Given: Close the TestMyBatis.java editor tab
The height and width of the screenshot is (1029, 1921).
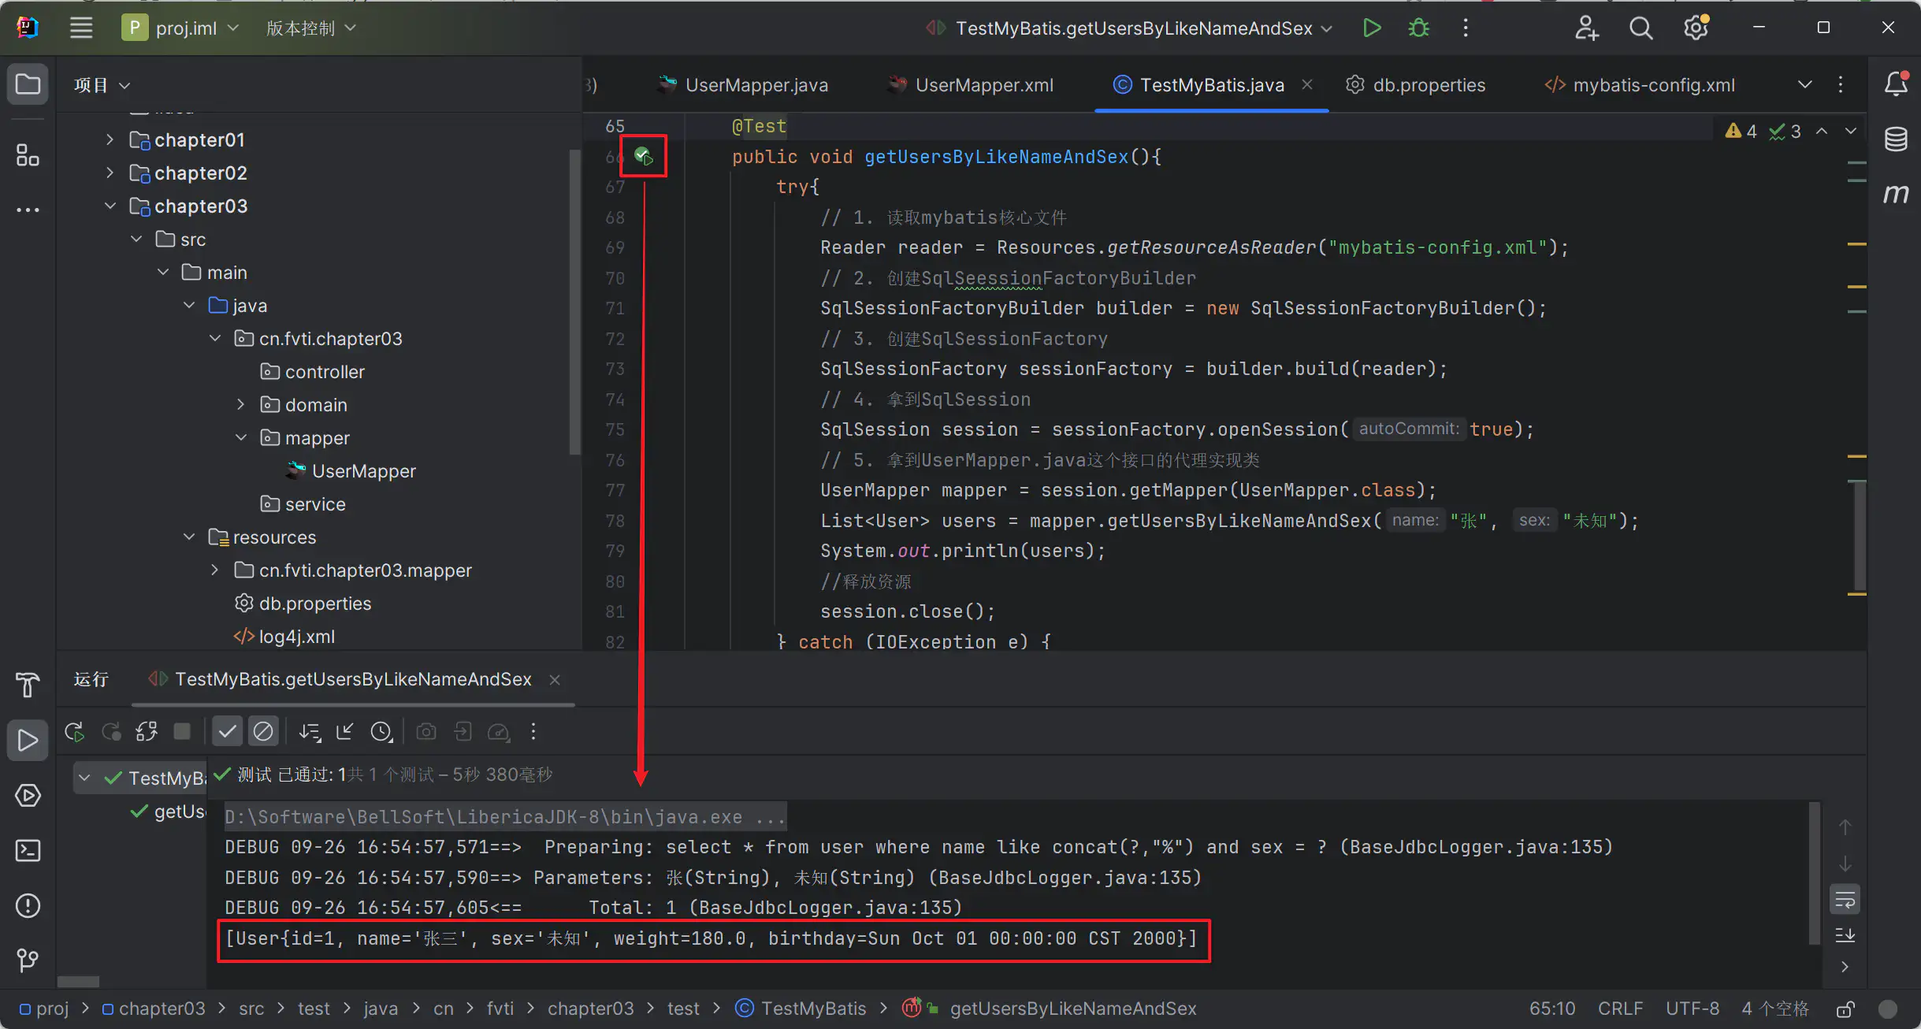Looking at the screenshot, I should (1307, 84).
